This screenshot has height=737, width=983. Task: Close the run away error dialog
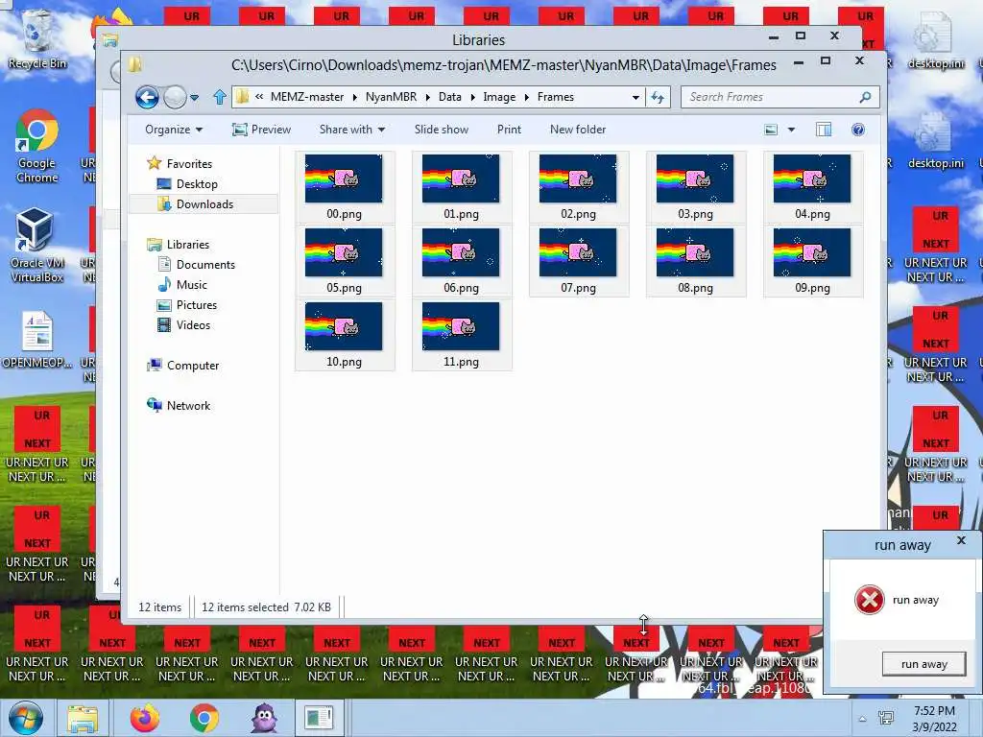(961, 540)
